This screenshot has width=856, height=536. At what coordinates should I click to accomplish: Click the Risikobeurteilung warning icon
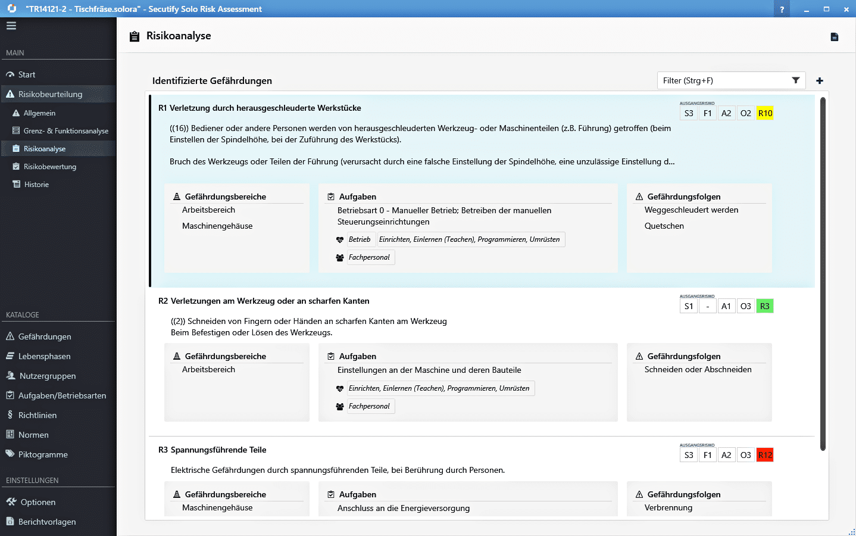pos(10,94)
